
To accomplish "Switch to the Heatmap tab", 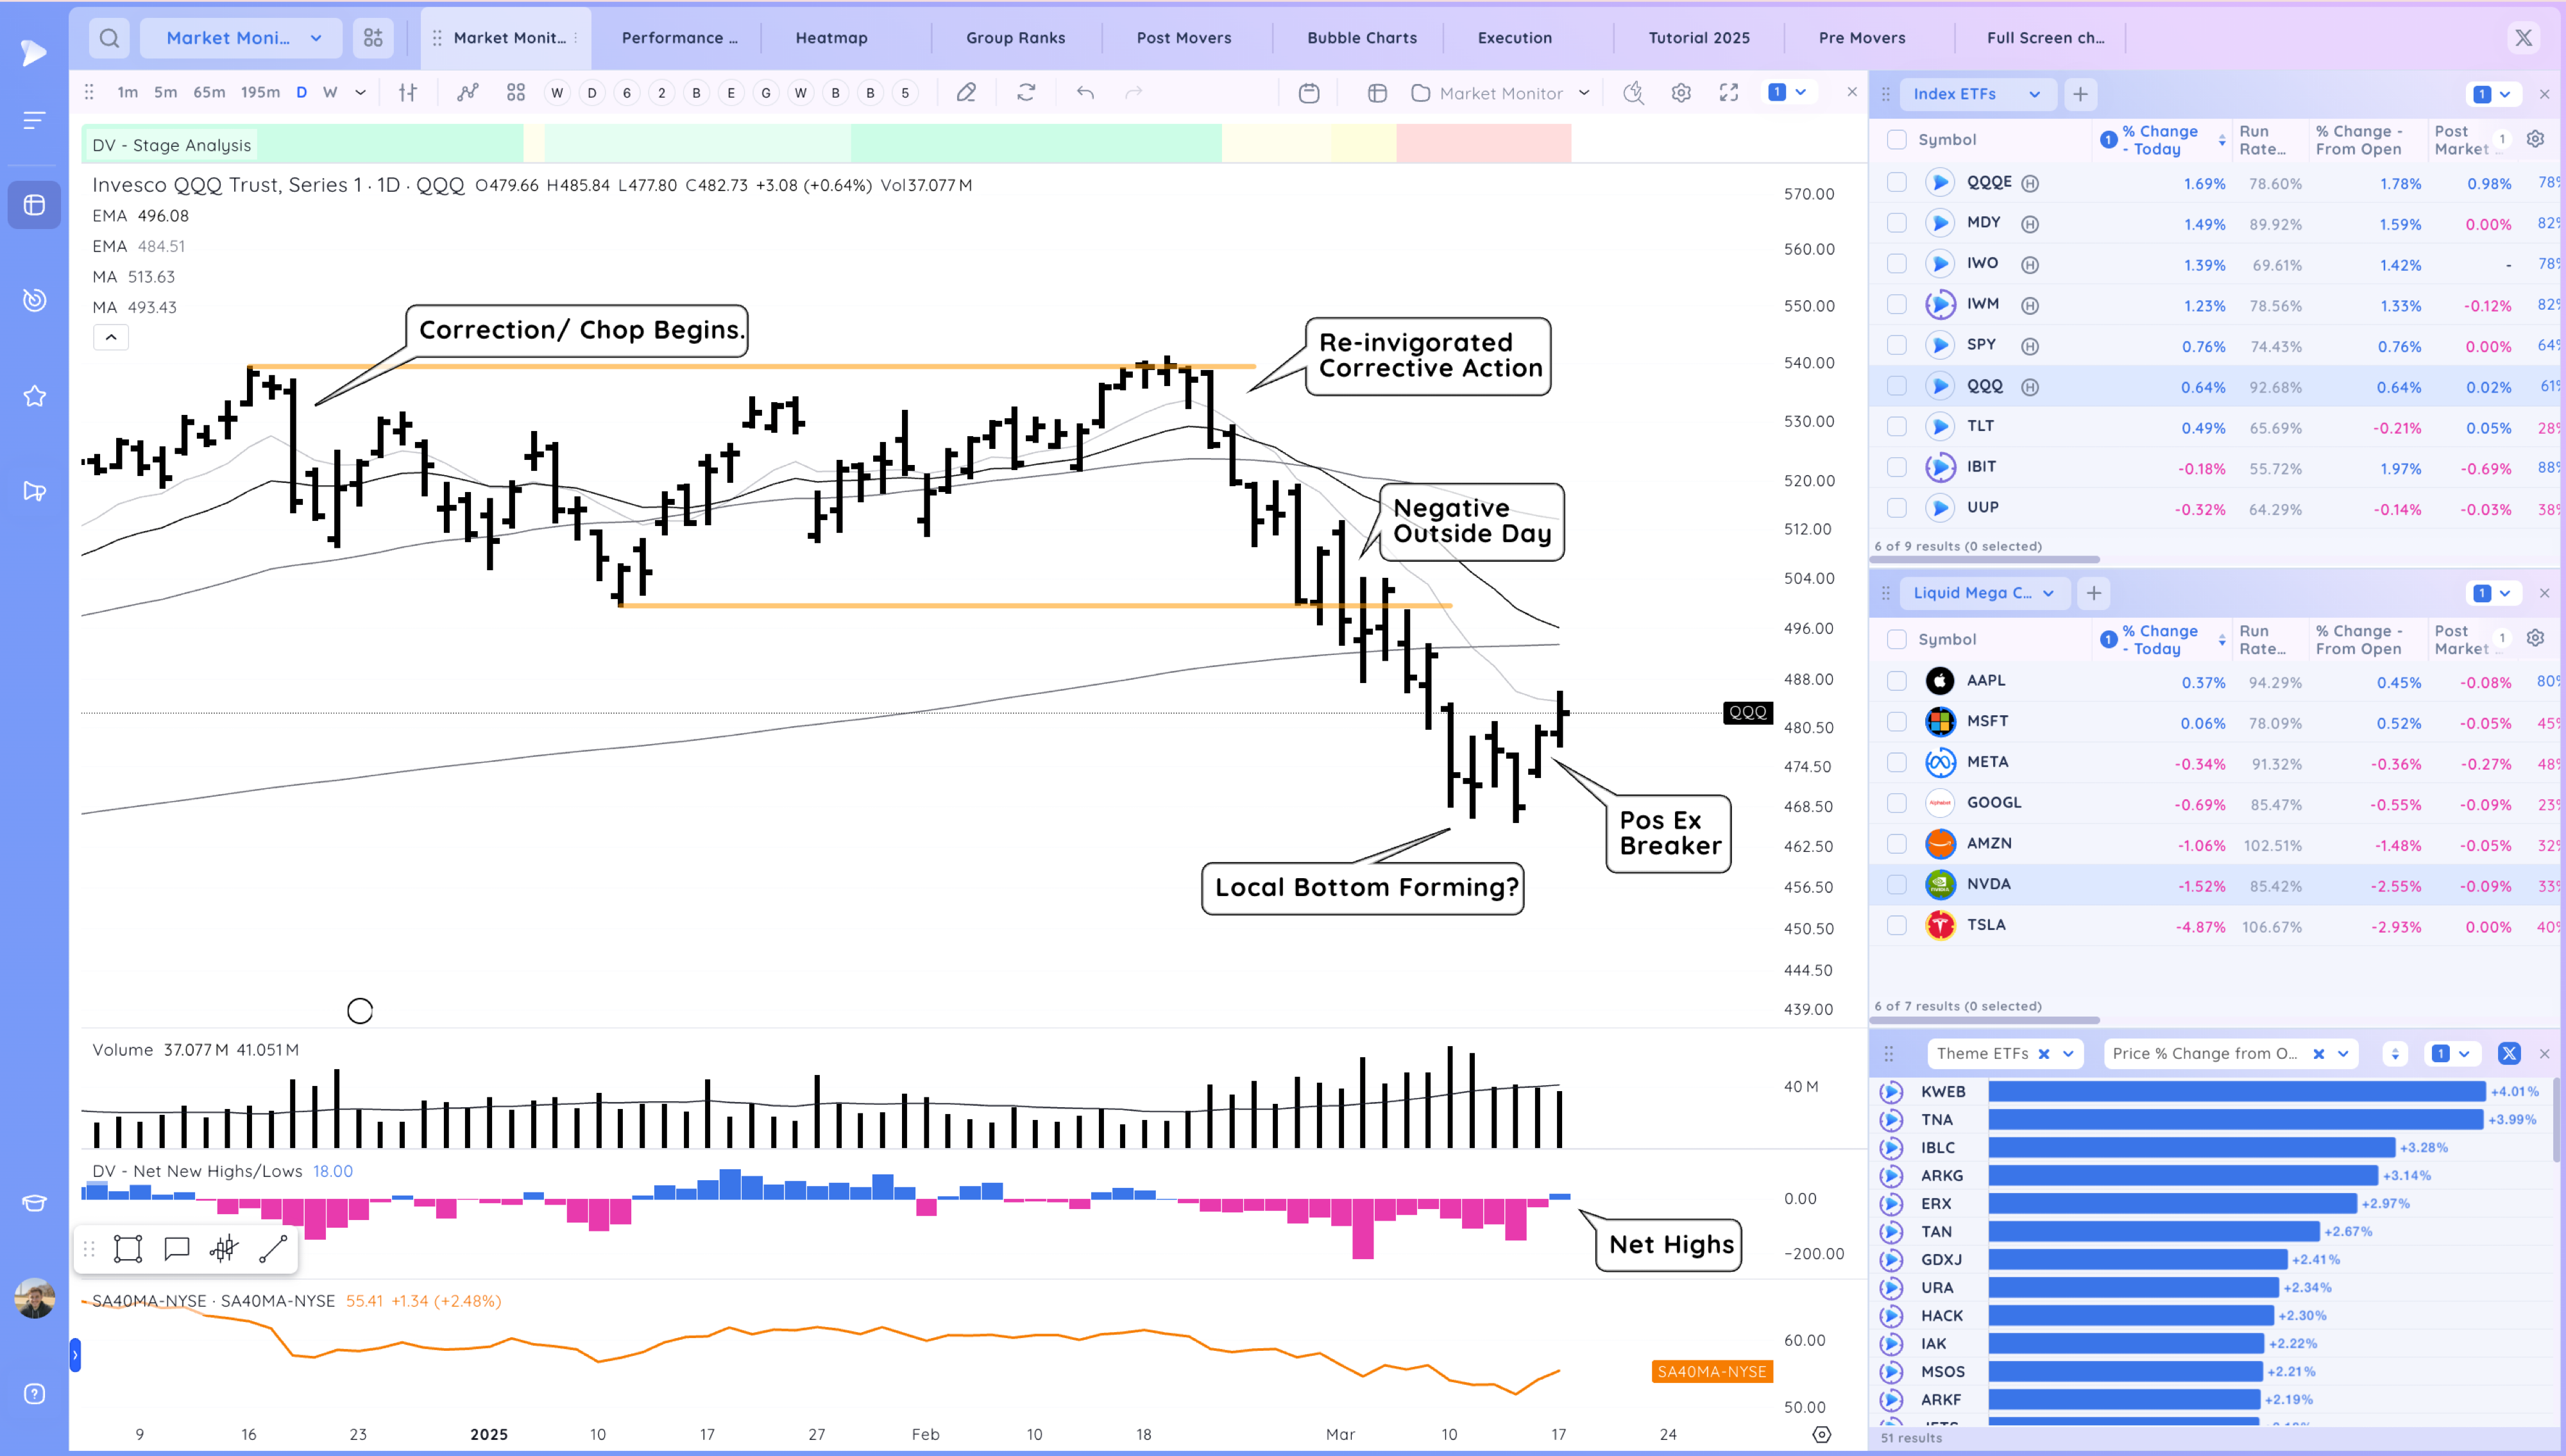I will [x=831, y=38].
